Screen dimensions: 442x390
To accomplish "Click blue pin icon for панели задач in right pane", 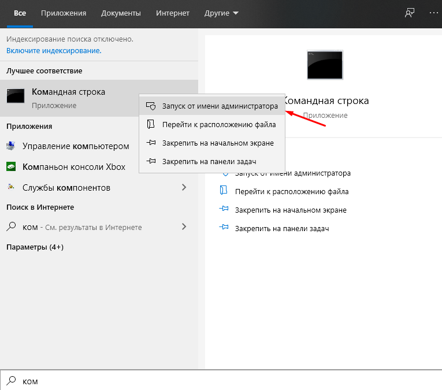I will point(224,227).
